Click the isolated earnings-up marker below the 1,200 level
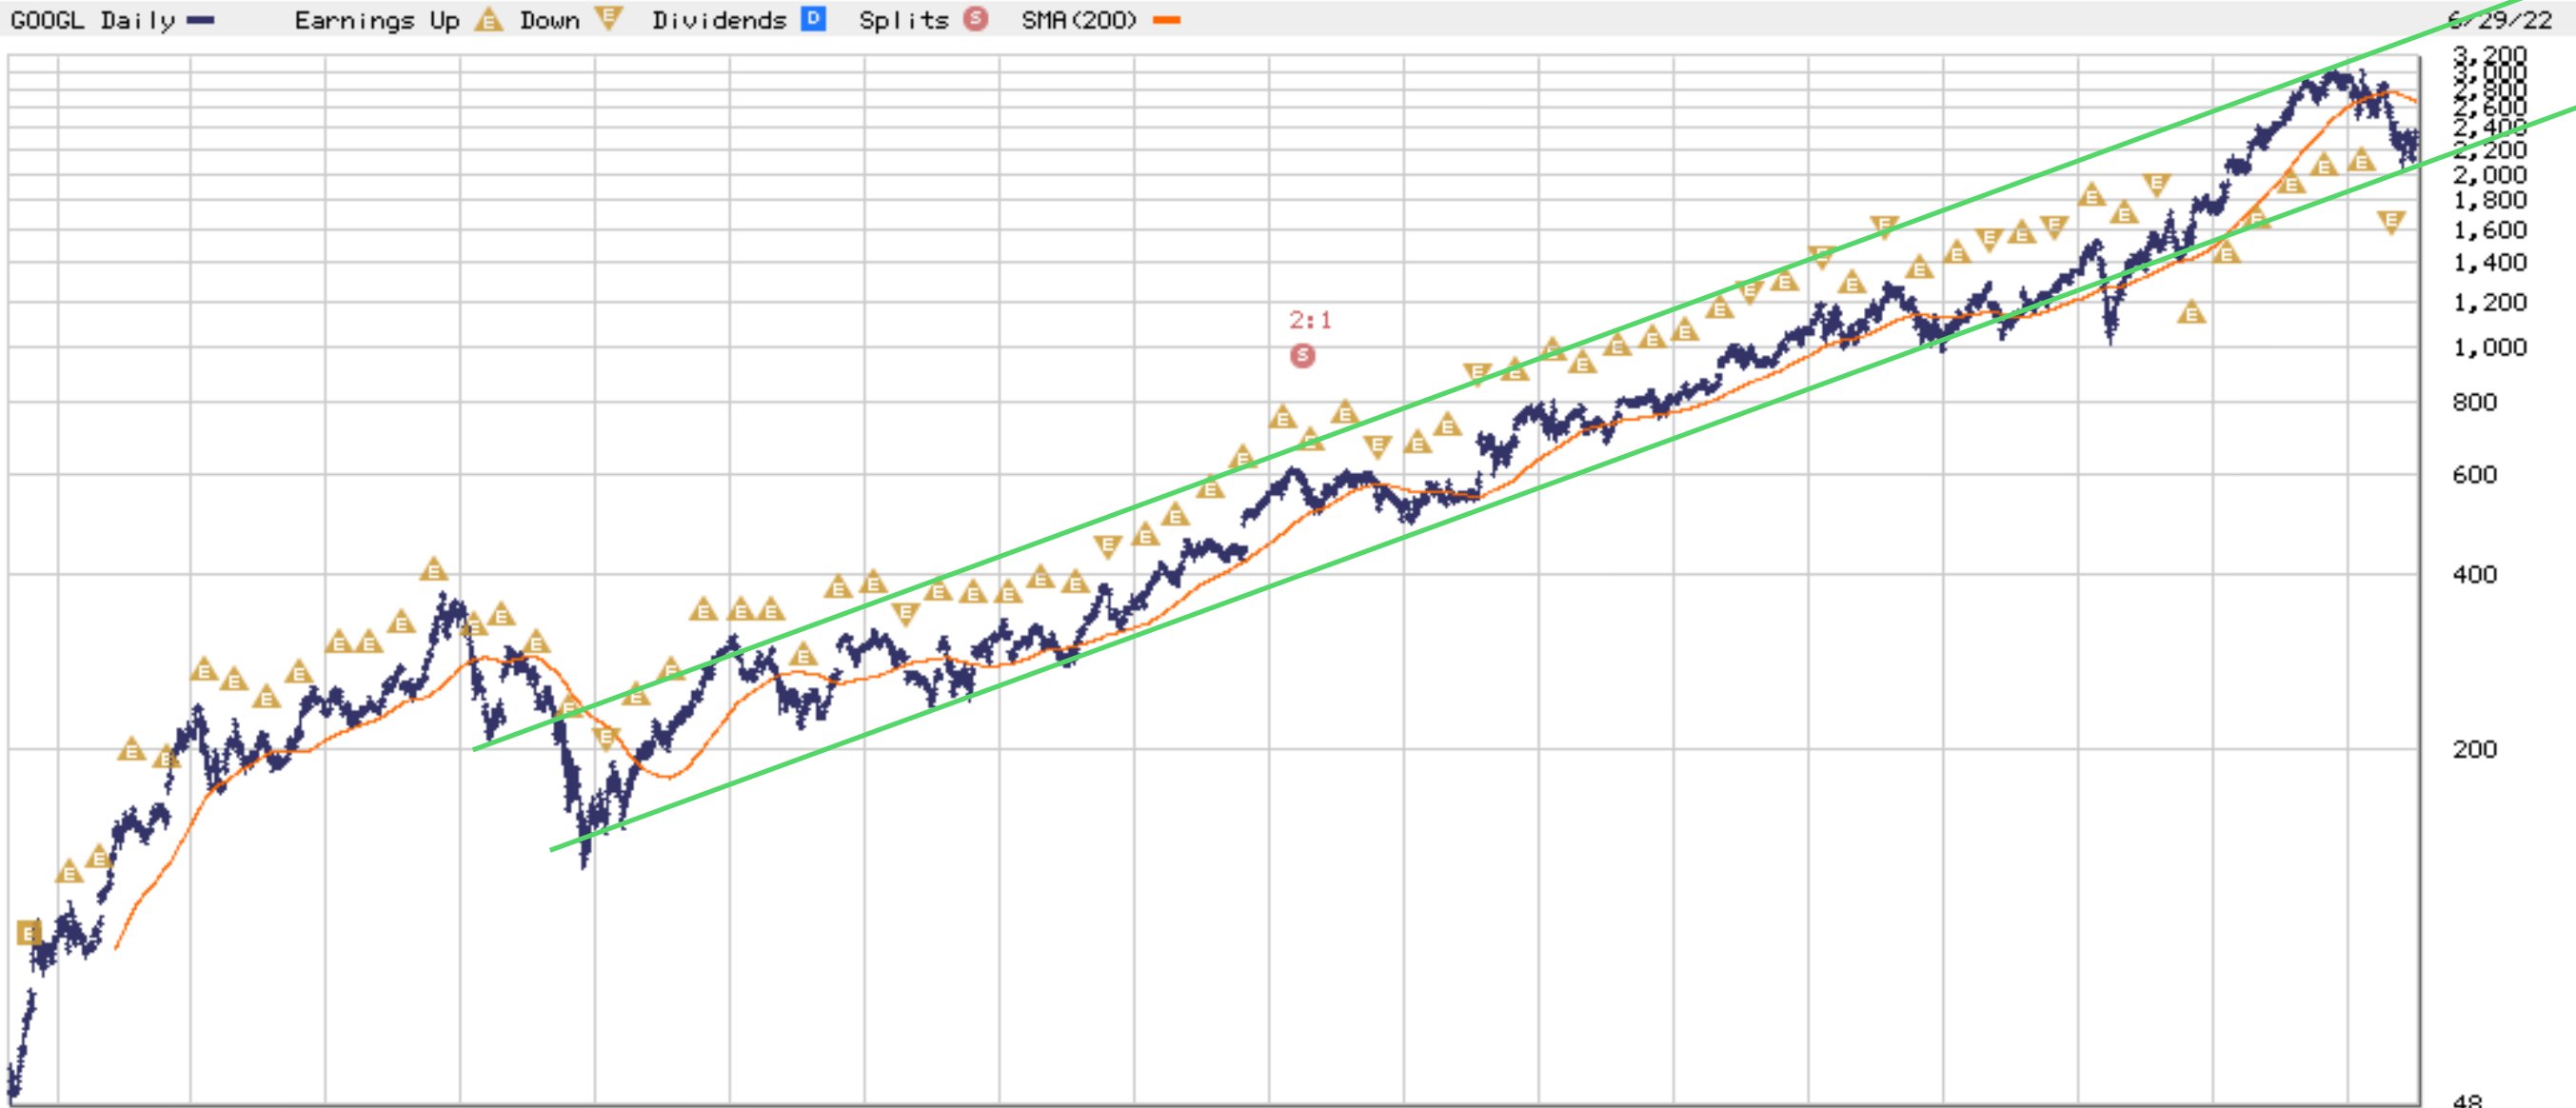 tap(2191, 313)
